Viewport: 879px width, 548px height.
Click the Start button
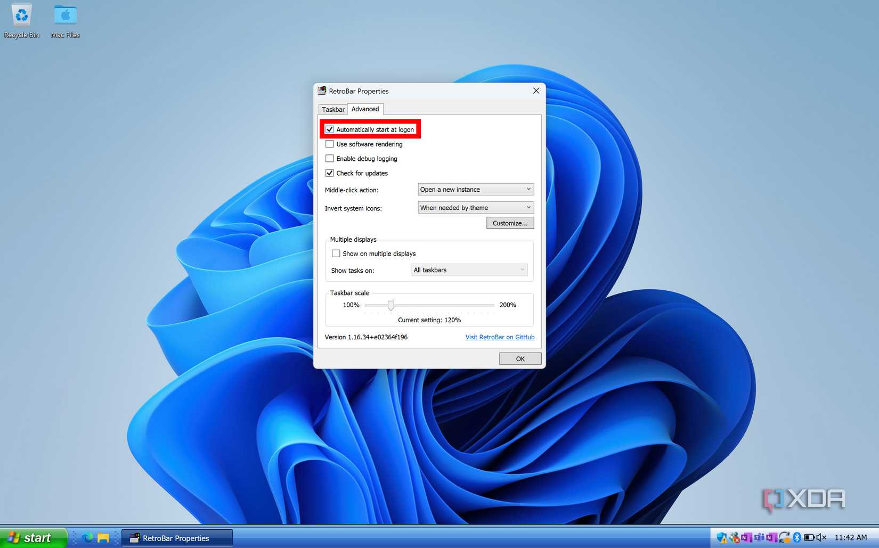click(32, 537)
